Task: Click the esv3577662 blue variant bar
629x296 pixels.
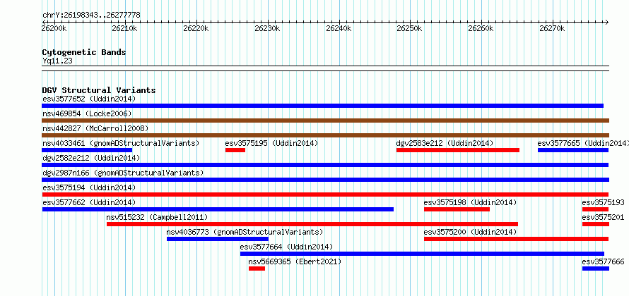Action: pos(218,209)
